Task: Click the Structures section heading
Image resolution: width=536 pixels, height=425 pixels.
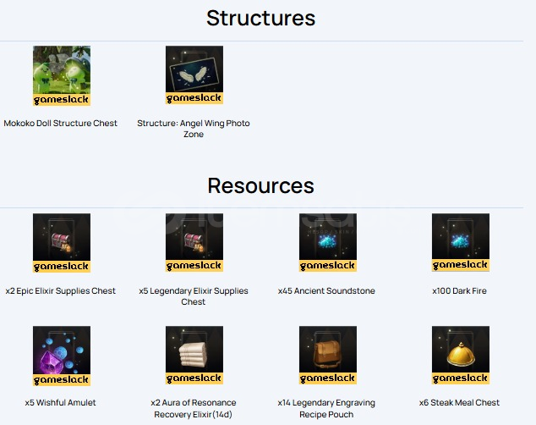Action: [261, 18]
